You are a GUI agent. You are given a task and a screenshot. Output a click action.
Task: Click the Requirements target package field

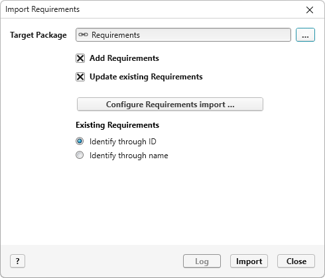pos(183,35)
